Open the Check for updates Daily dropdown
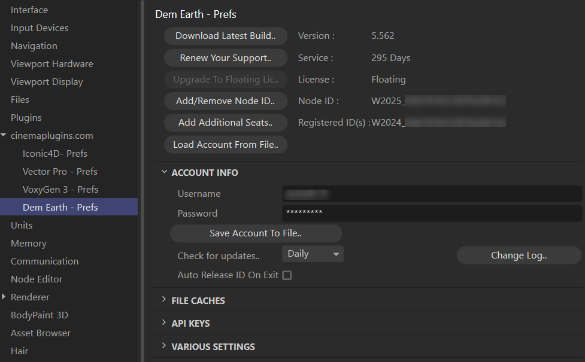The image size is (585, 362). (313, 254)
